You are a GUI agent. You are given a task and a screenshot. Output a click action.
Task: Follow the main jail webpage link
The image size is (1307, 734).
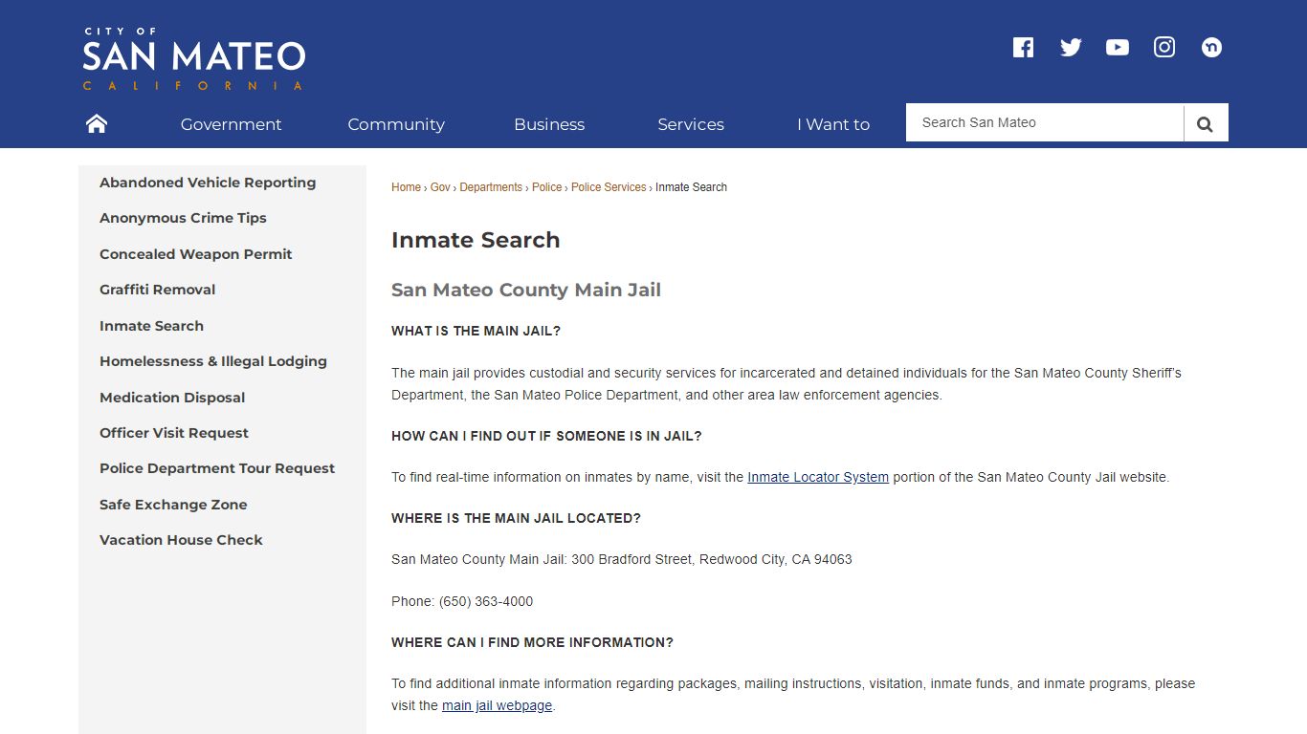pyautogui.click(x=497, y=705)
